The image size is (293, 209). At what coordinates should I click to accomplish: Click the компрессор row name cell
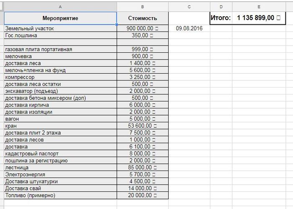(x=60, y=77)
